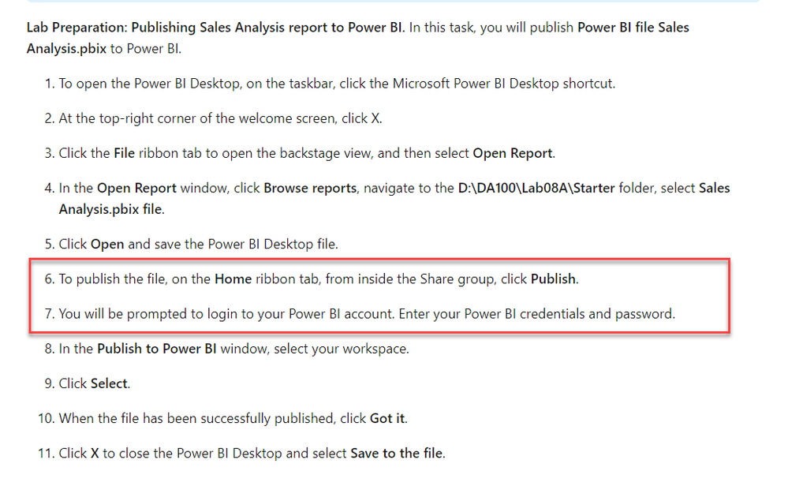Screen dimensions: 788x486
Task: Click step 9 'Click Select' text
Action: point(95,383)
